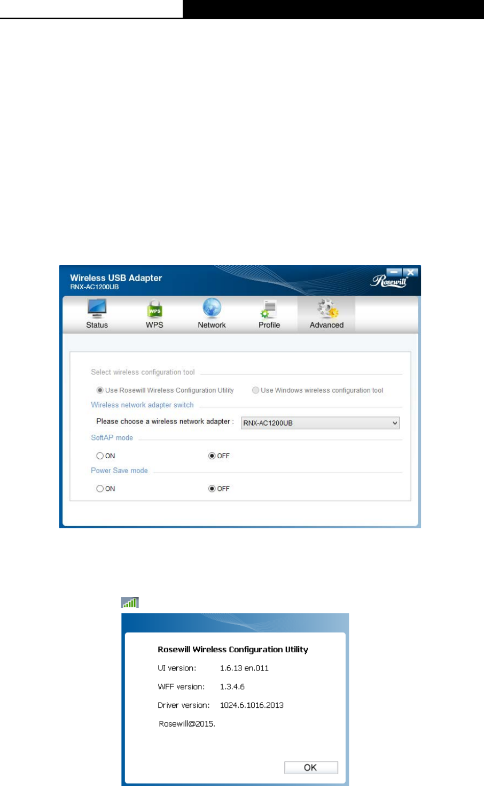Viewport: 484px width, 786px height.
Task: Set Power Save mode to OFF
Action: tap(219, 489)
